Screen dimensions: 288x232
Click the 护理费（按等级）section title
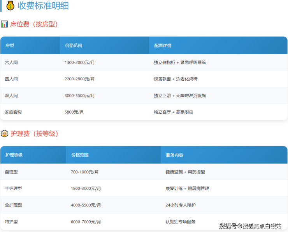[x=35, y=134]
